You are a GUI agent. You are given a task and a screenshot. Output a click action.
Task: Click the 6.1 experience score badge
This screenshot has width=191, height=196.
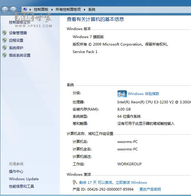pyautogui.click(x=122, y=94)
